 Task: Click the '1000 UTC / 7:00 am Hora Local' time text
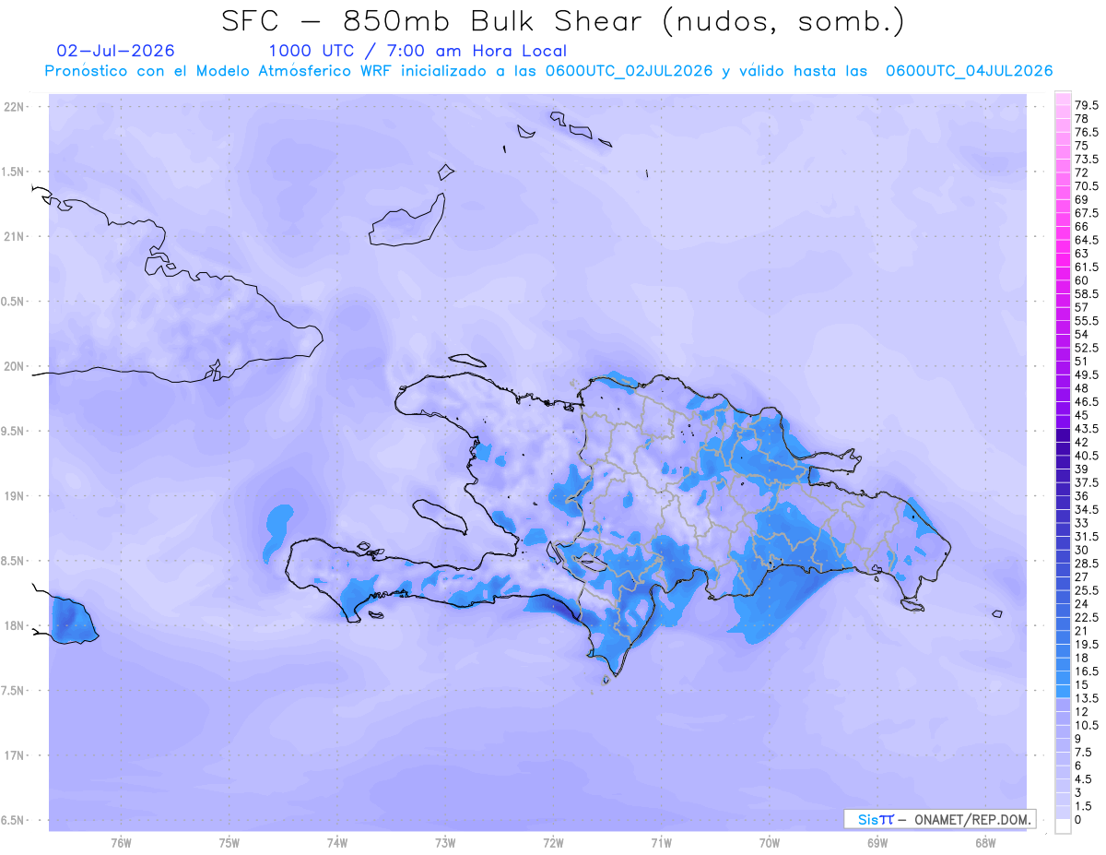click(418, 52)
